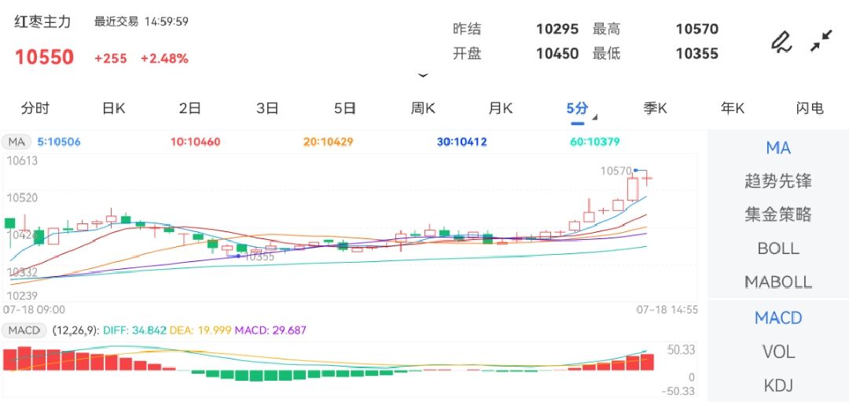Click the 最低 value 10355 in header

[x=696, y=53]
